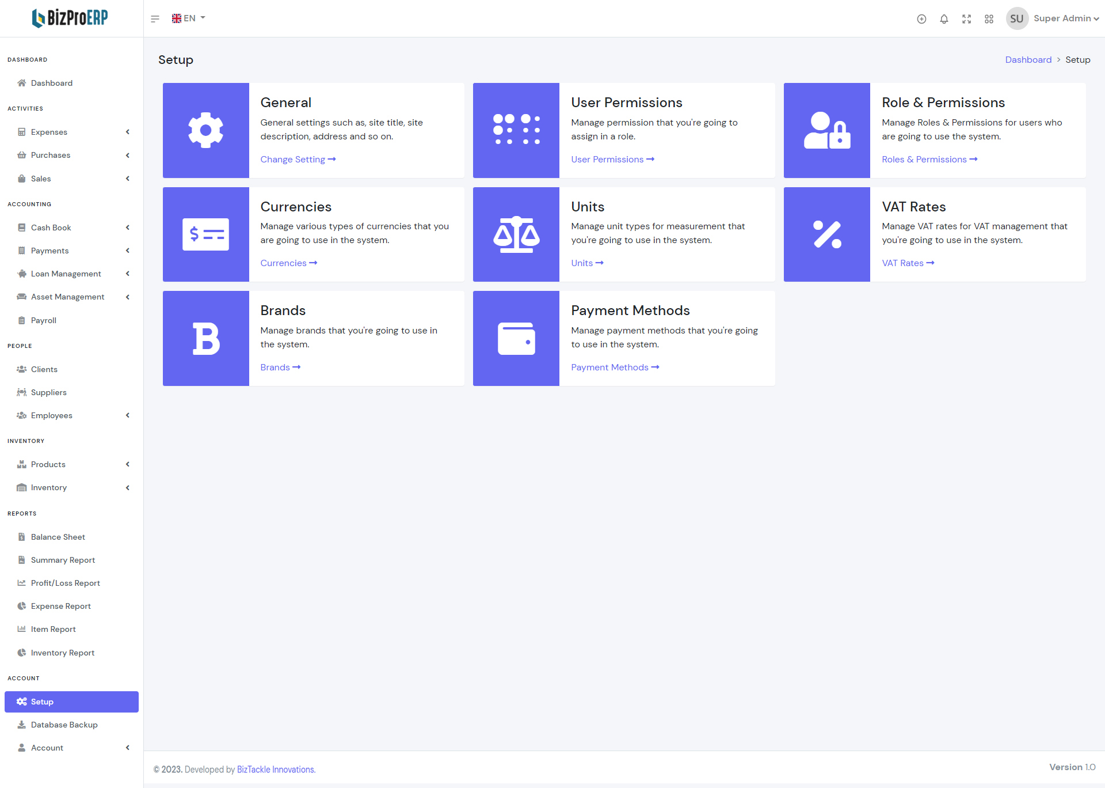Click the Payment Methods wallet icon
Viewport: 1105px width, 788px height.
click(516, 339)
